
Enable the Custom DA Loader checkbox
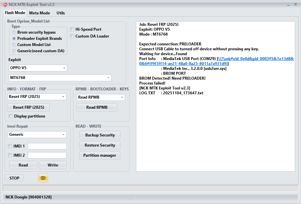click(72, 36)
